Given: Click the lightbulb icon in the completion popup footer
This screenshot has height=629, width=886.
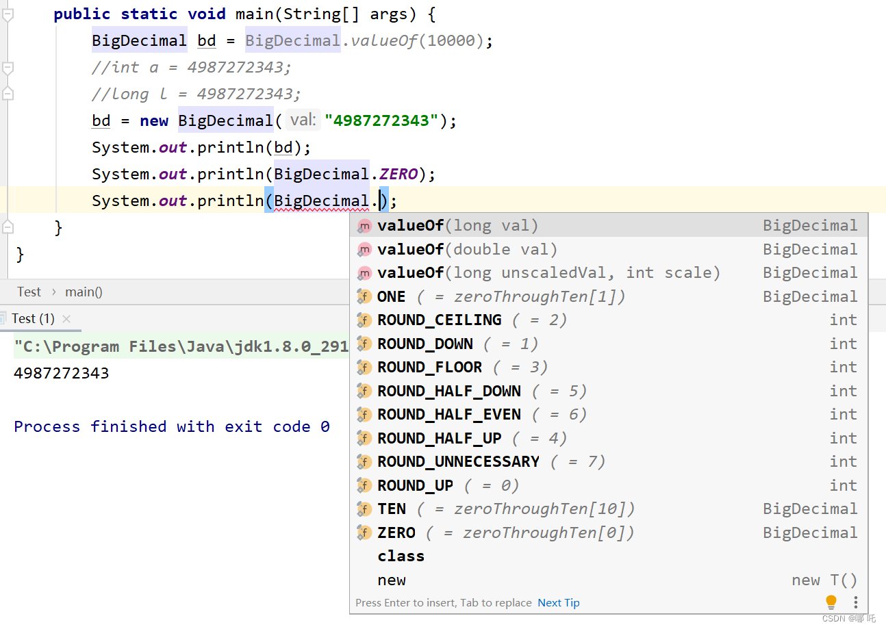Looking at the screenshot, I should coord(831,602).
